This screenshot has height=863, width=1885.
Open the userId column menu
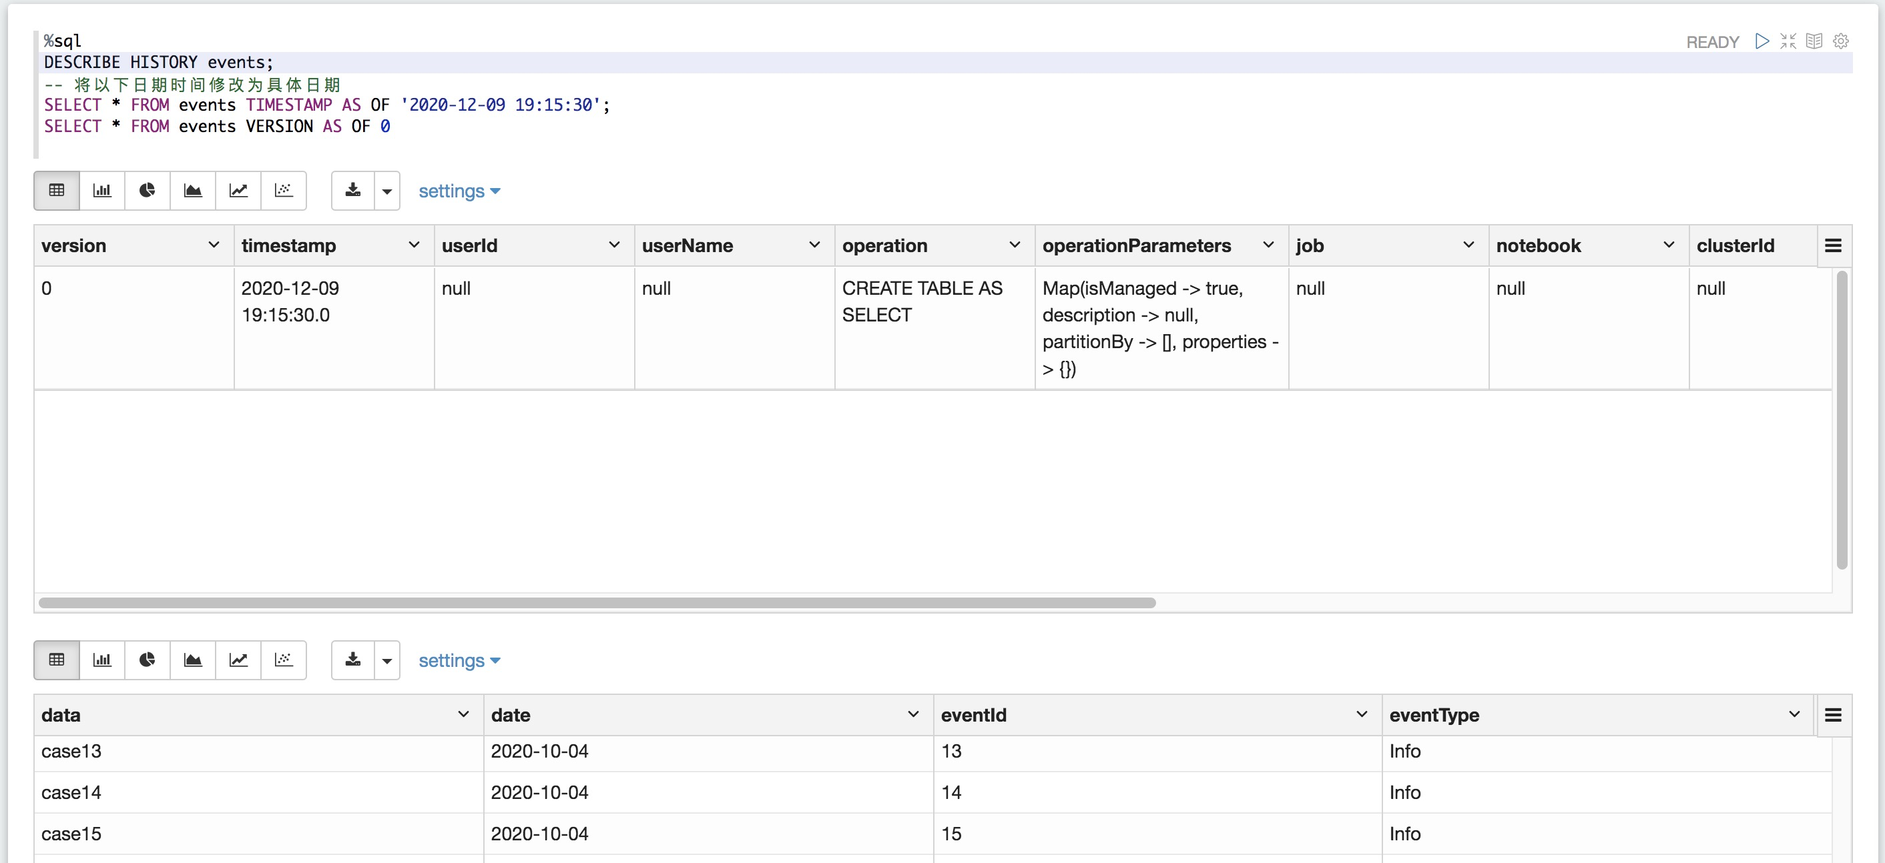615,245
